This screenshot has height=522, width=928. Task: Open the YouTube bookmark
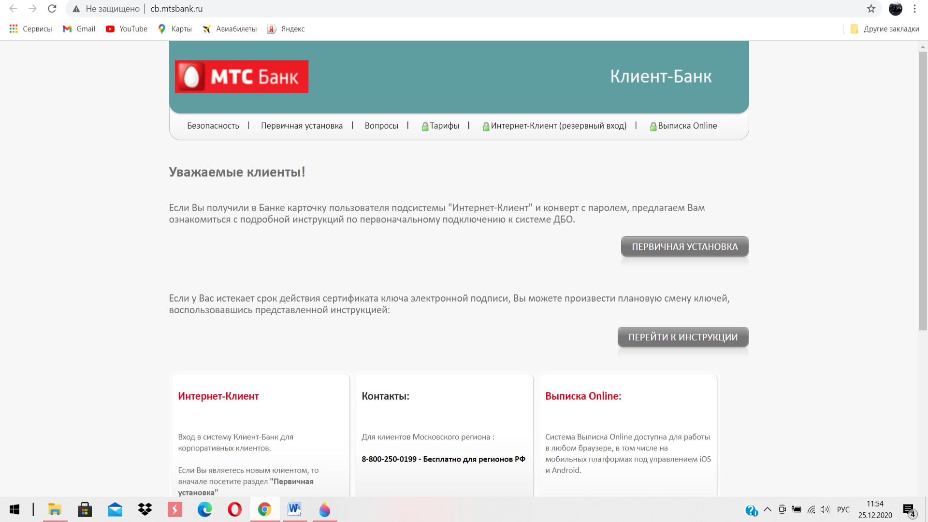coord(127,29)
